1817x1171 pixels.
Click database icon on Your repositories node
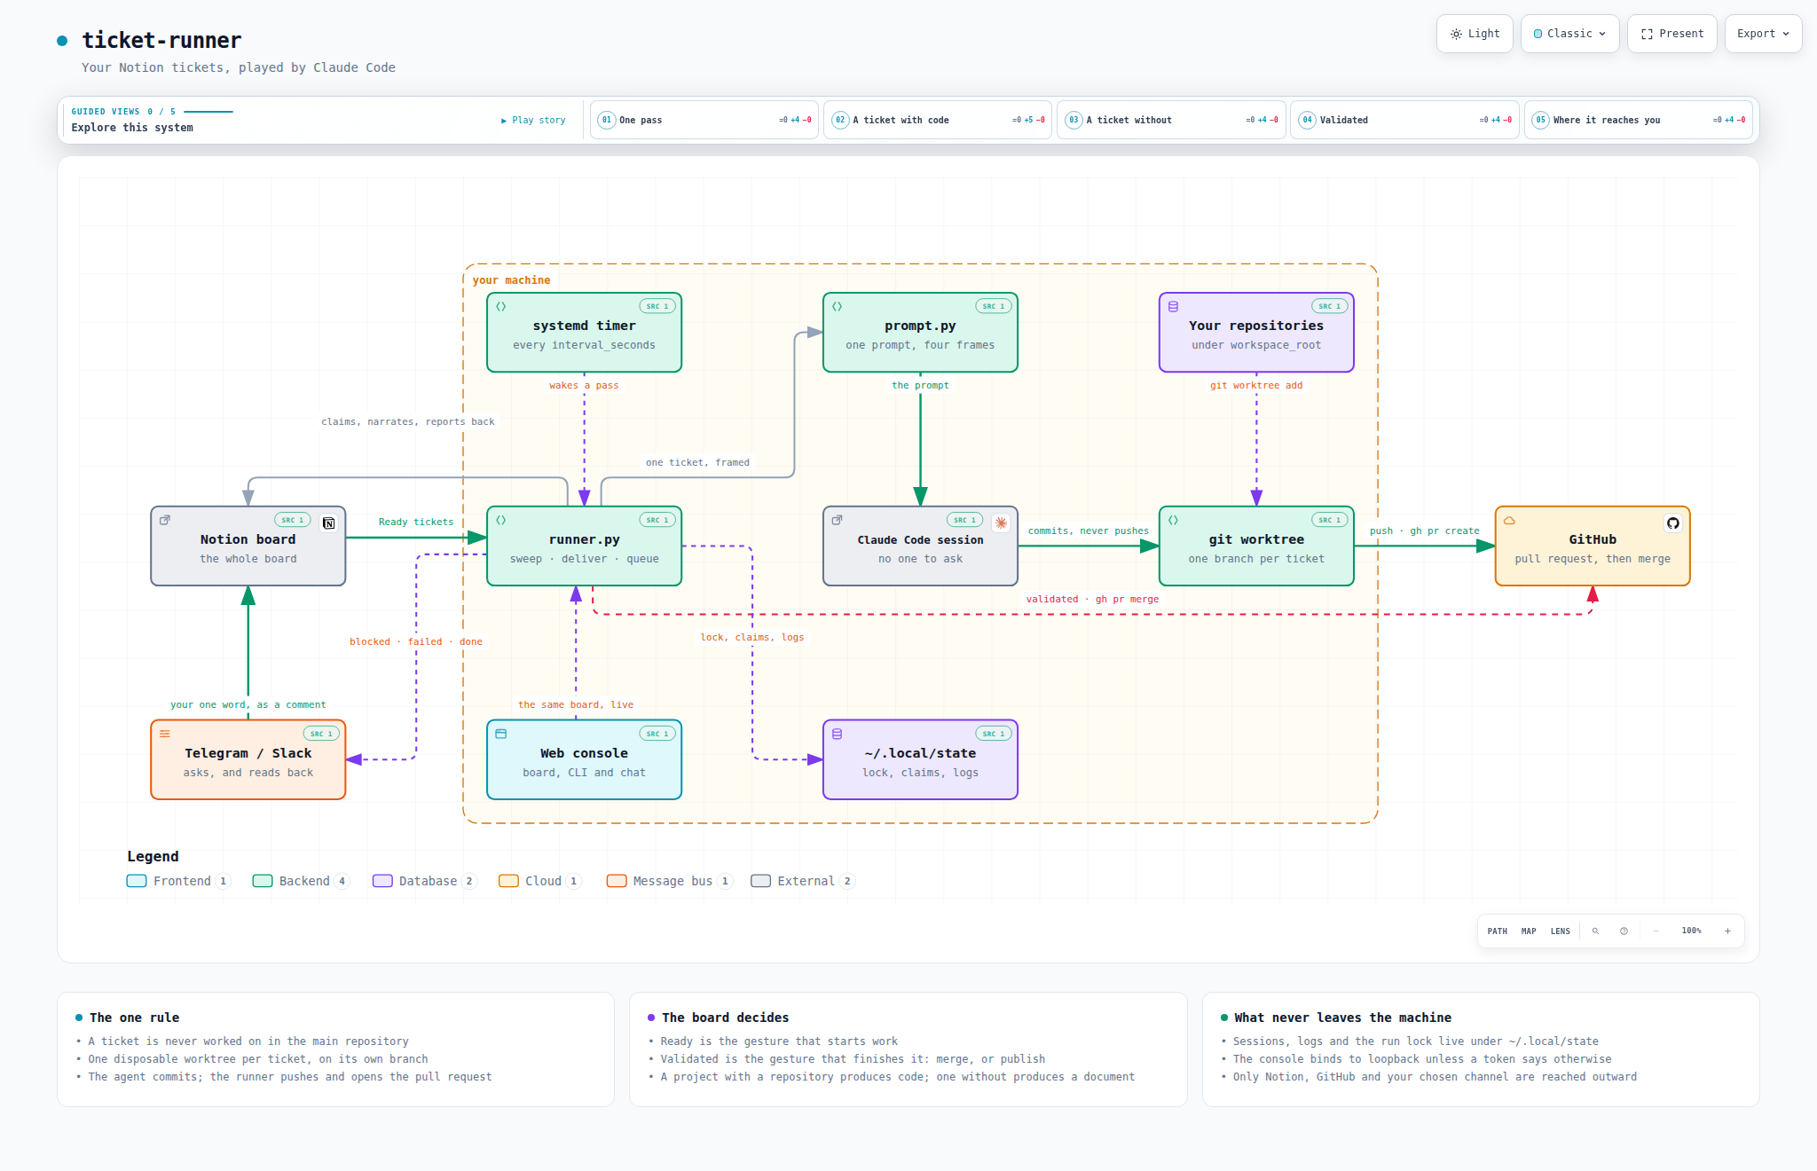[x=1173, y=306]
